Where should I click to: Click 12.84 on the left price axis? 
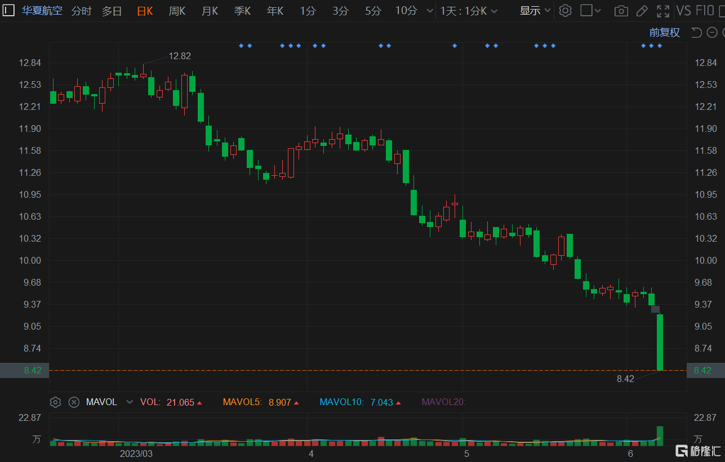(x=30, y=63)
